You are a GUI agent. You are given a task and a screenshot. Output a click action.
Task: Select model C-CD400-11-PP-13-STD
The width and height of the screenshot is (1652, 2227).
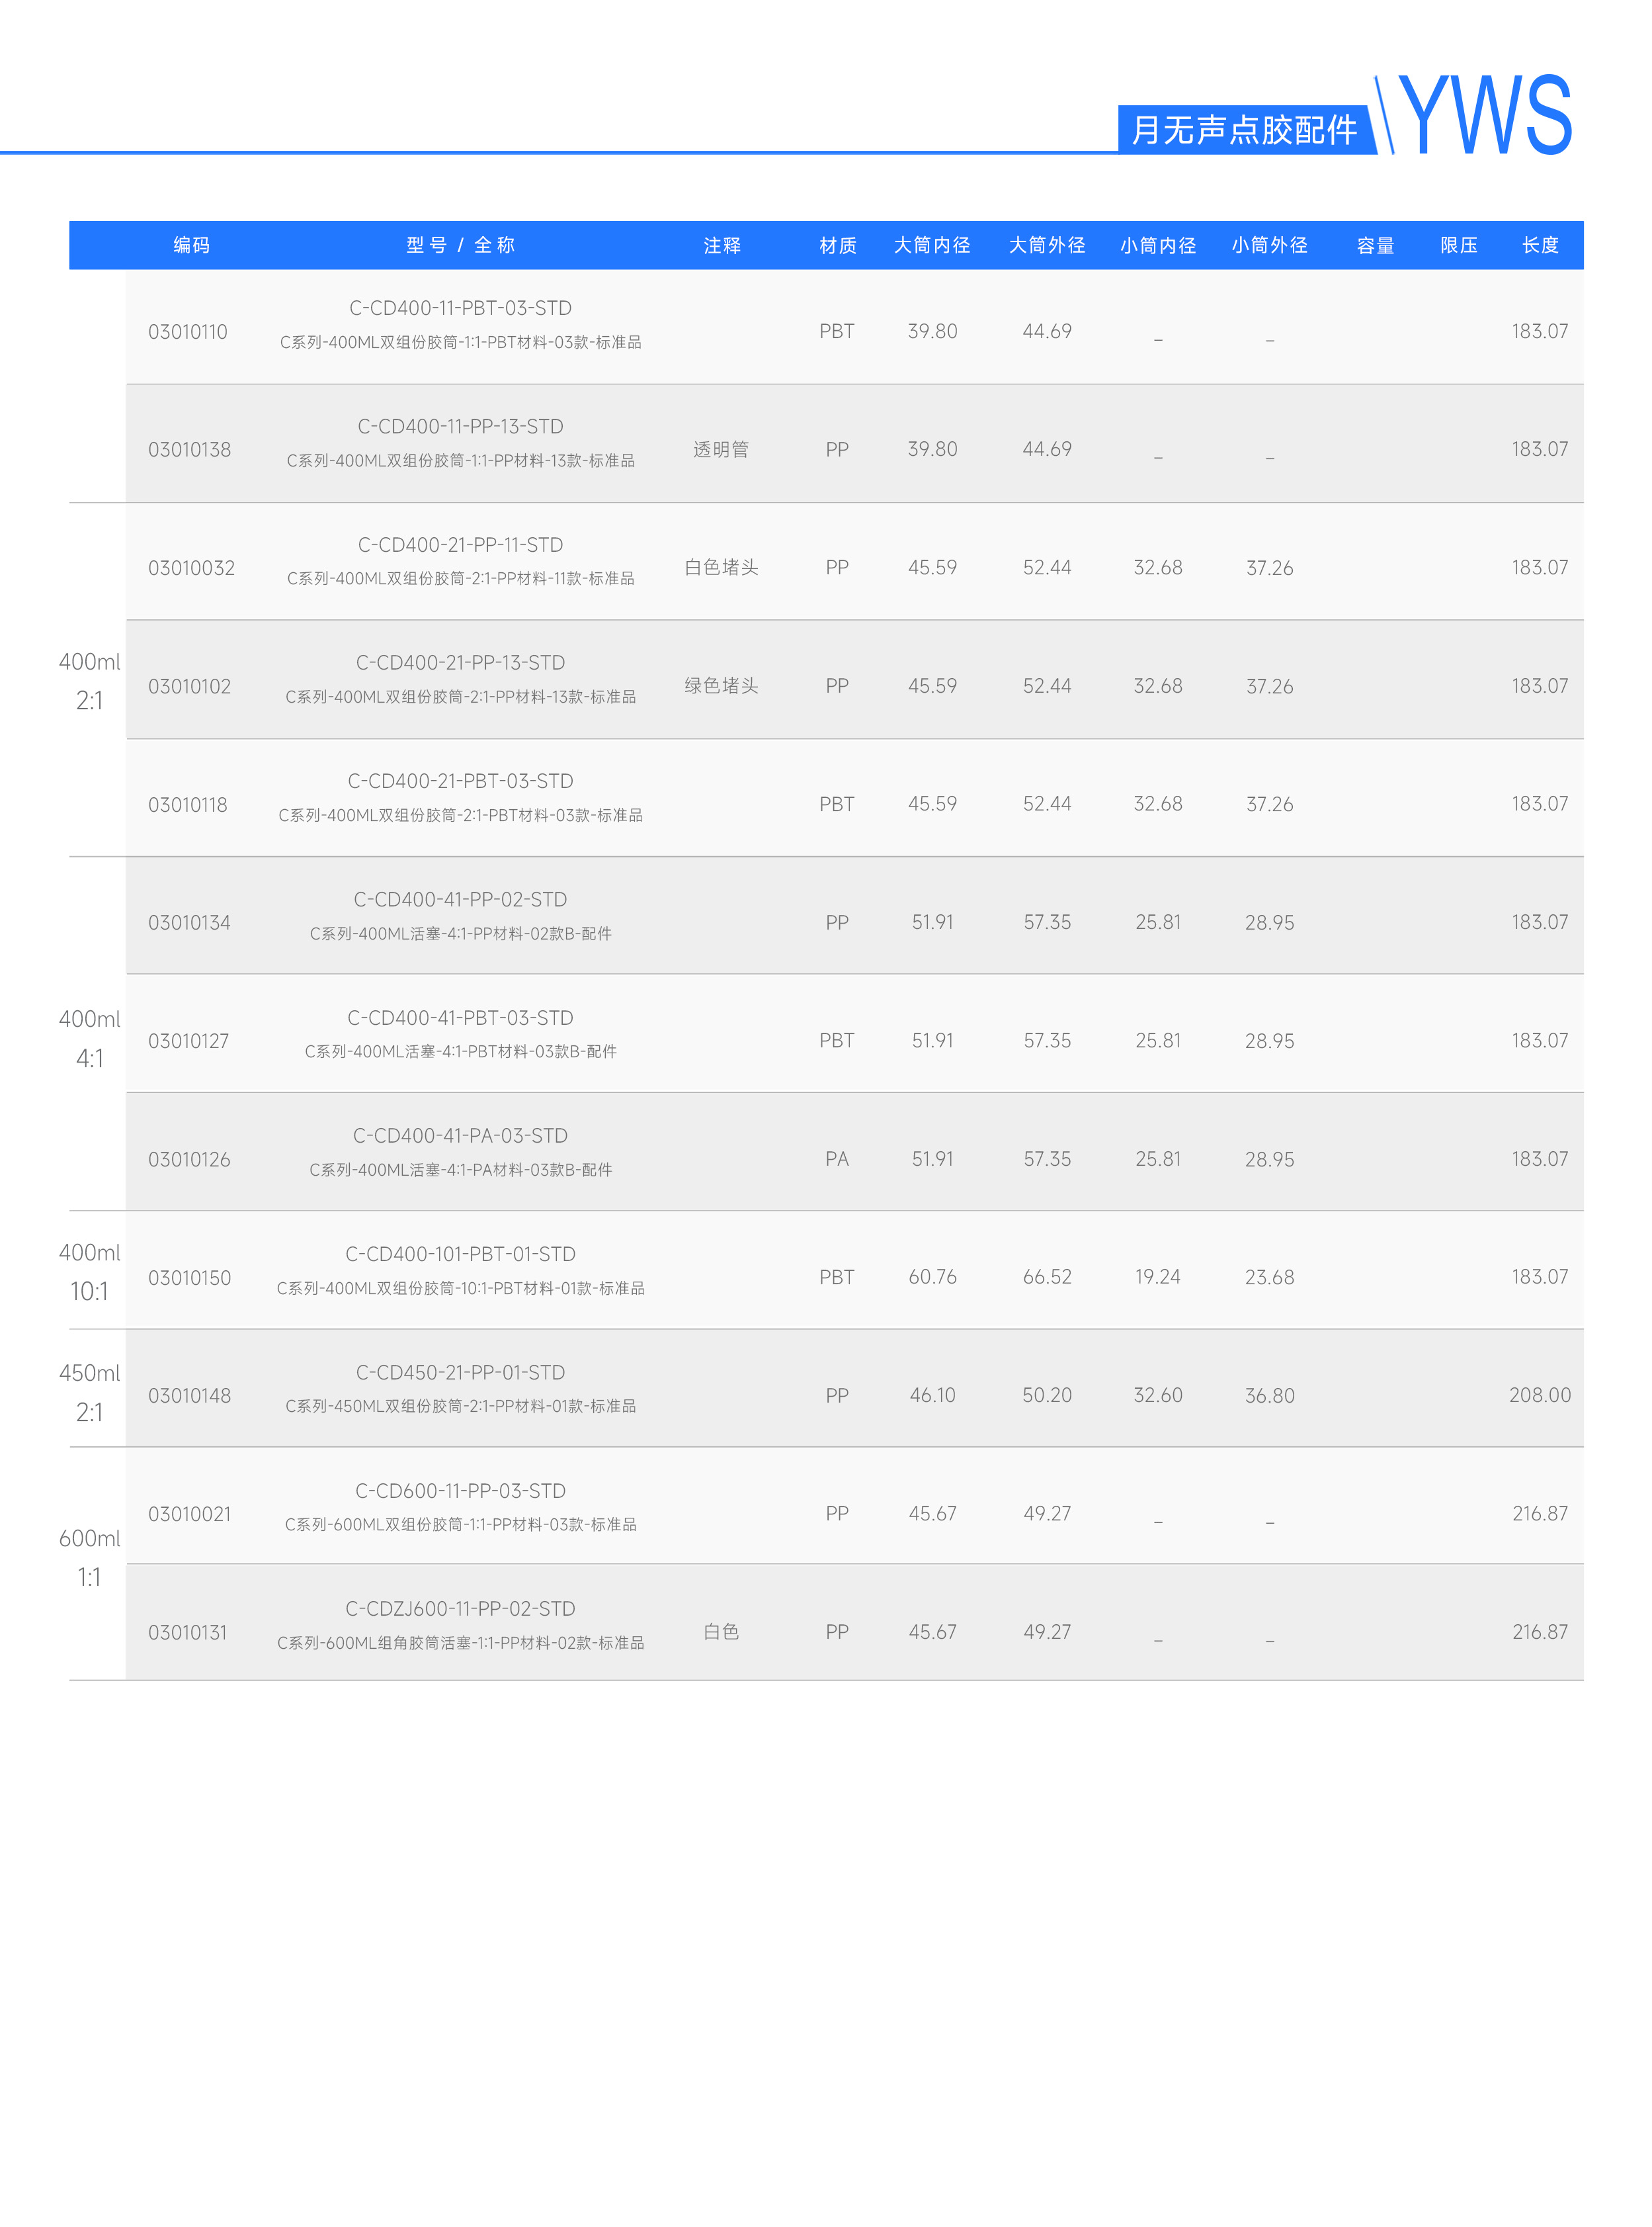point(460,426)
